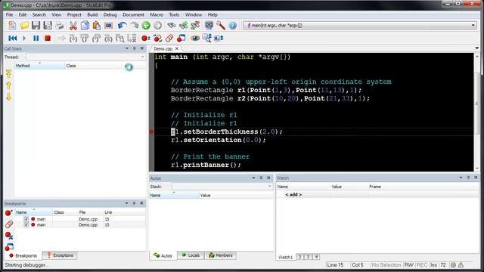The height and width of the screenshot is (272, 484).
Task: Switch to the Exceptions tab
Action: point(60,255)
